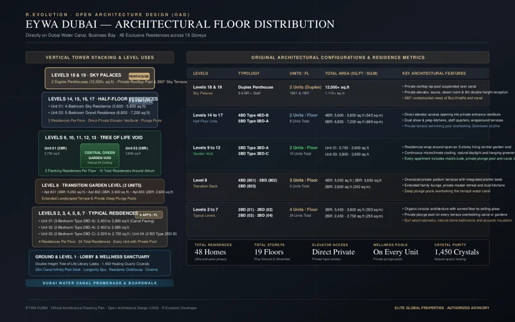This screenshot has height=322, width=515.
Task: Click "2 Units / Floor" in Levels 9 to 13 row
Action: tap(303, 148)
